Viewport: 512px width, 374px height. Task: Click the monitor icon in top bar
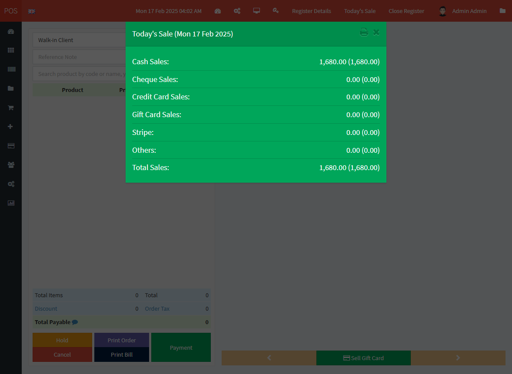tap(256, 11)
